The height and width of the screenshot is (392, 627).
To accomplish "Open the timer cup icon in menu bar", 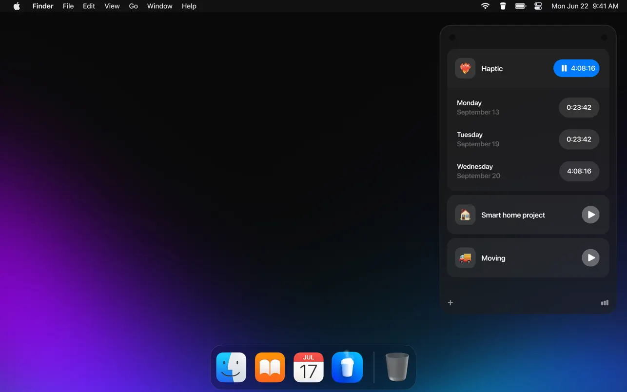I will pos(503,6).
